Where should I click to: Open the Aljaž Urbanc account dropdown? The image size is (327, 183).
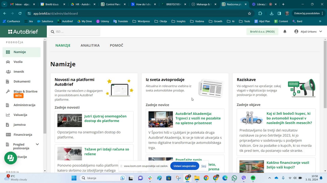click(x=308, y=32)
